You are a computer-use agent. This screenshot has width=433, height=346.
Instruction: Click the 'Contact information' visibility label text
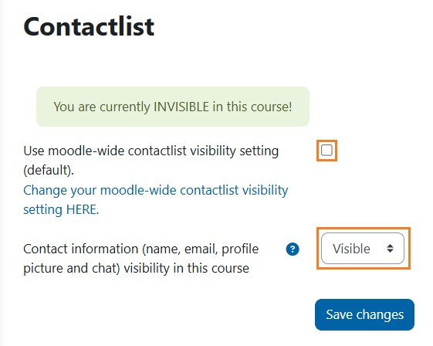click(x=140, y=259)
